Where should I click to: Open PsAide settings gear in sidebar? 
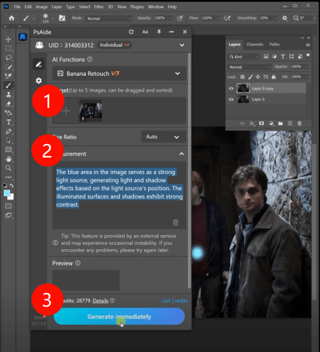point(38,81)
